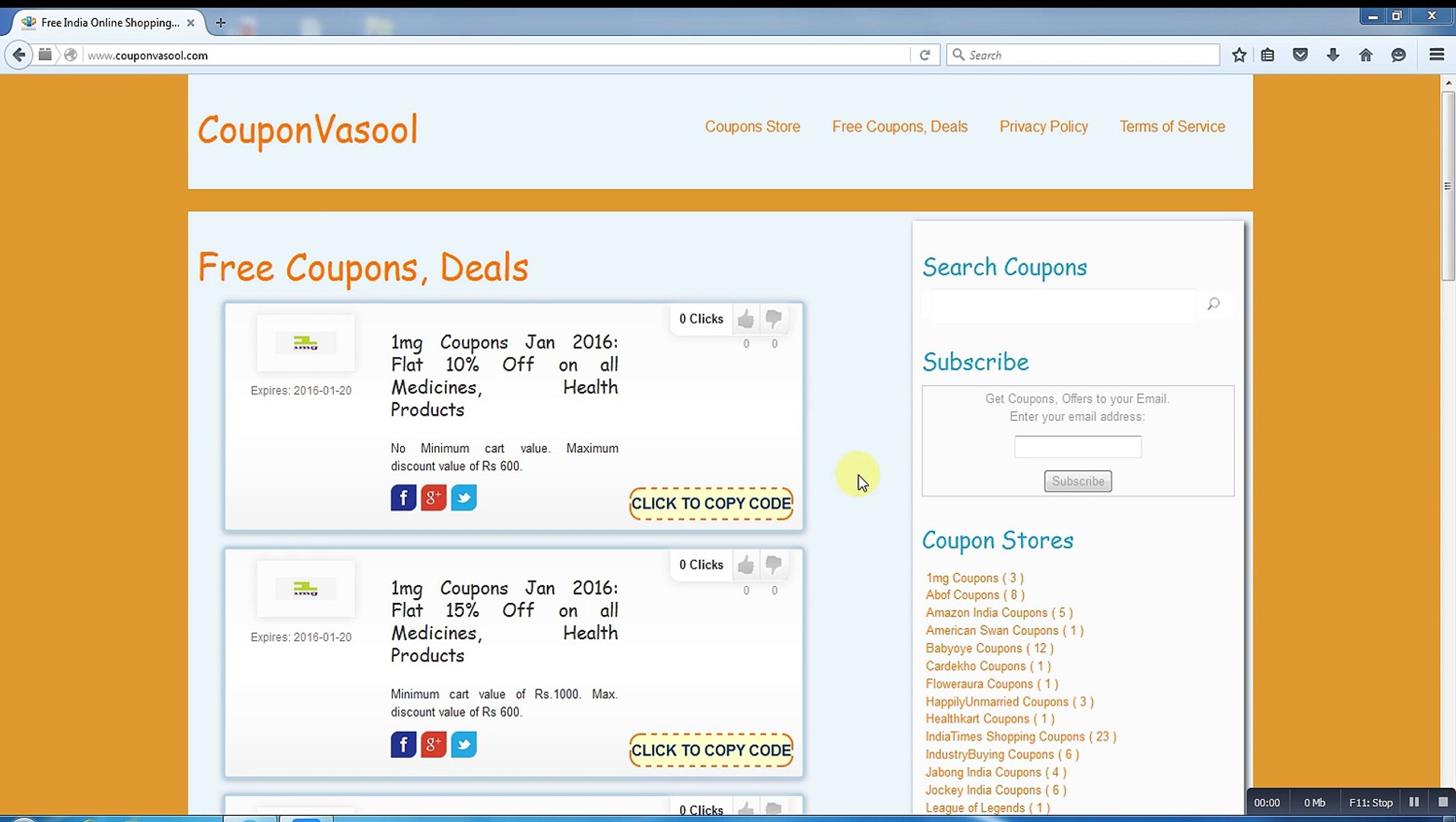
Task: Click 1mg logo on 10% Off coupon
Action: (306, 343)
